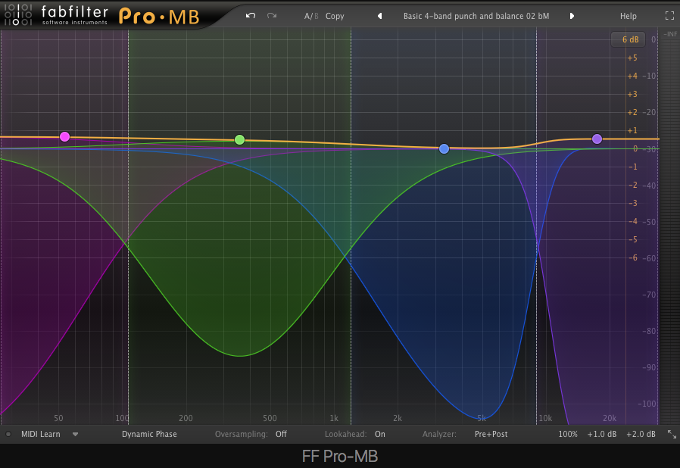680x468 pixels.
Task: Select the pink low band dot
Action: pos(64,137)
